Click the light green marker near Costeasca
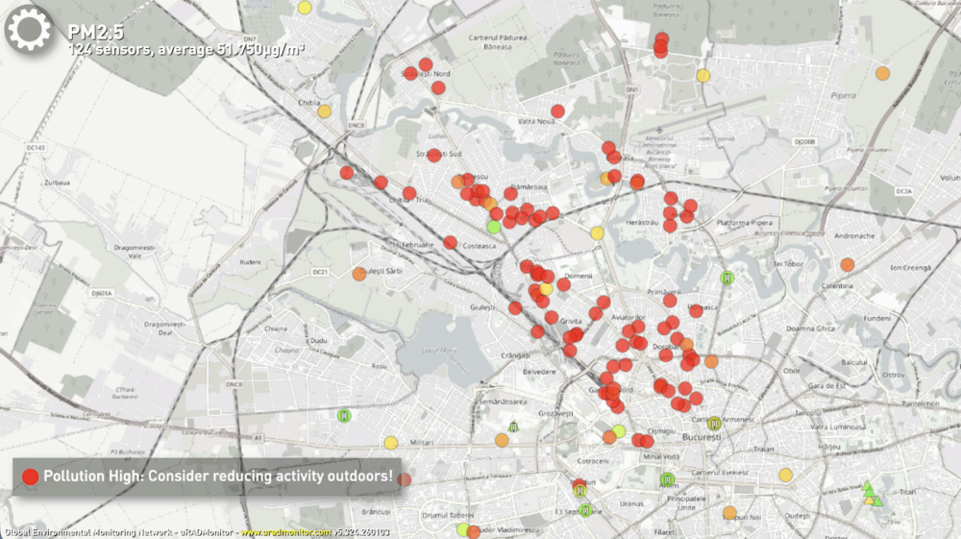Image resolution: width=961 pixels, height=539 pixels. [x=494, y=227]
